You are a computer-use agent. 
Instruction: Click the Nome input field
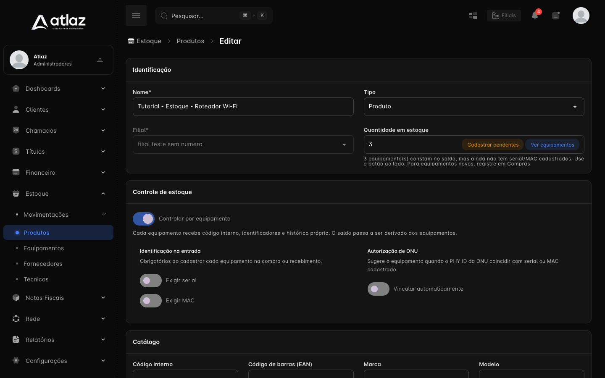[243, 107]
